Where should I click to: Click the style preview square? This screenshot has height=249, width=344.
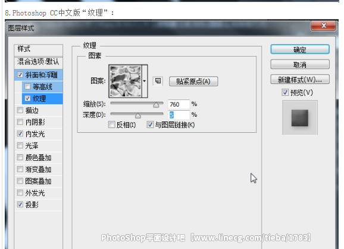pyautogui.click(x=300, y=118)
